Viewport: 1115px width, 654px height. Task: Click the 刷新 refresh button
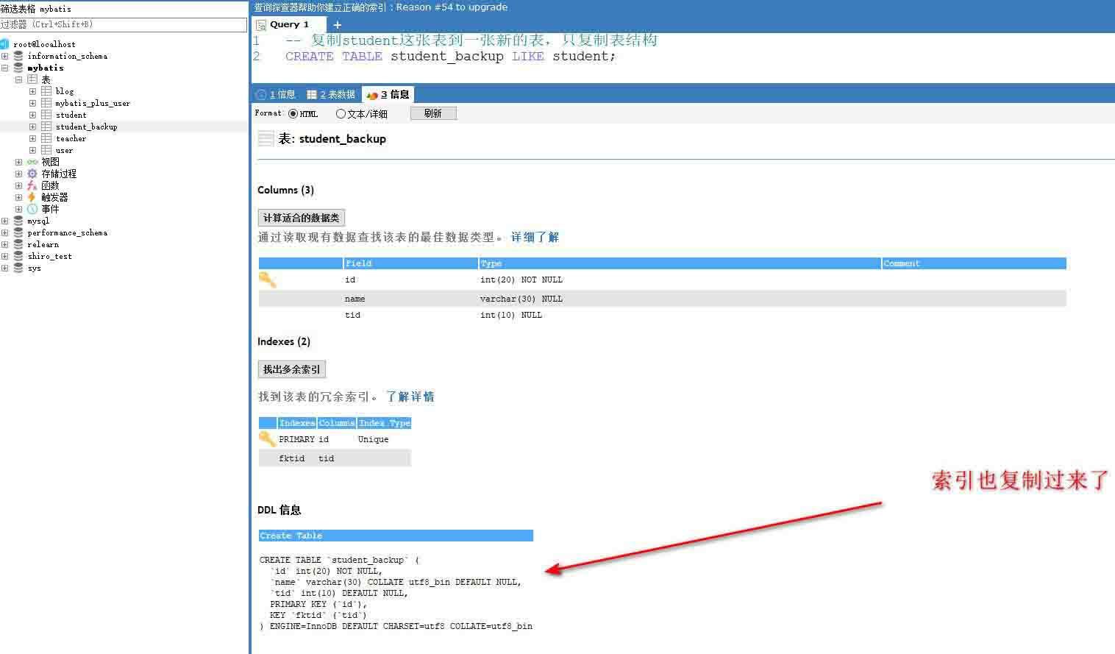(433, 113)
